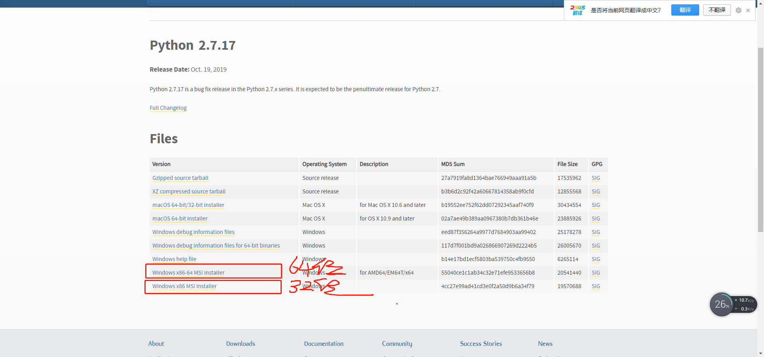Open the Documentation footer link
This screenshot has width=764, height=357.
click(324, 343)
